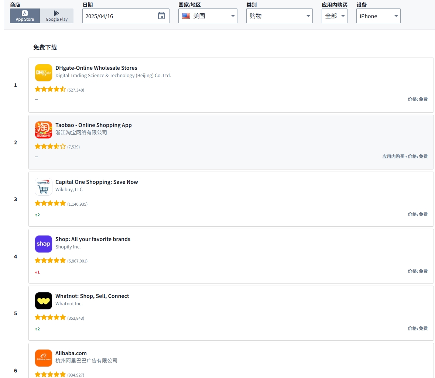435x378 pixels.
Task: Click publisher 浙江淘宝网络有限公司
Action: coord(81,133)
